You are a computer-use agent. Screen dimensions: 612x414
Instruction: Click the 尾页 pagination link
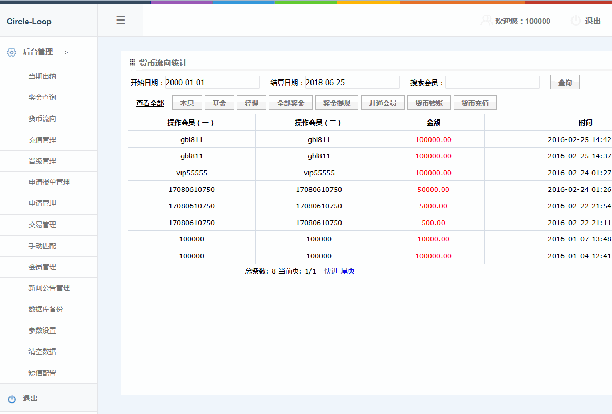click(348, 271)
